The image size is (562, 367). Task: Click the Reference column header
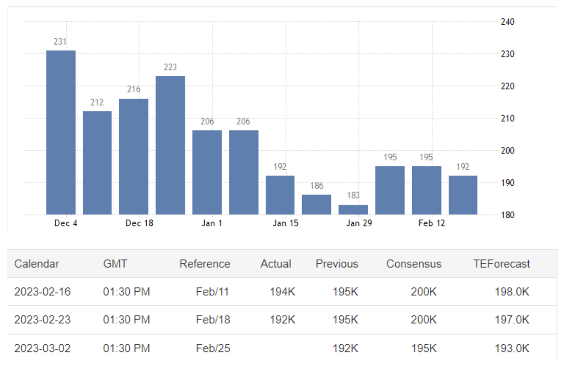(x=205, y=264)
